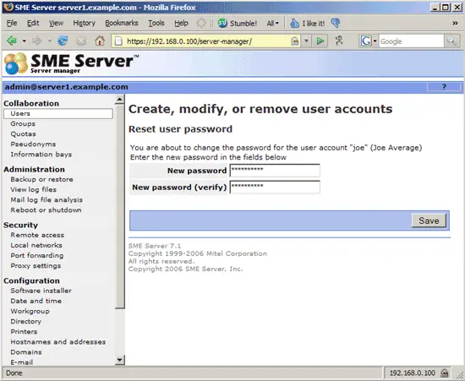The width and height of the screenshot is (465, 381).
Task: Click the New password field
Action: click(275, 171)
